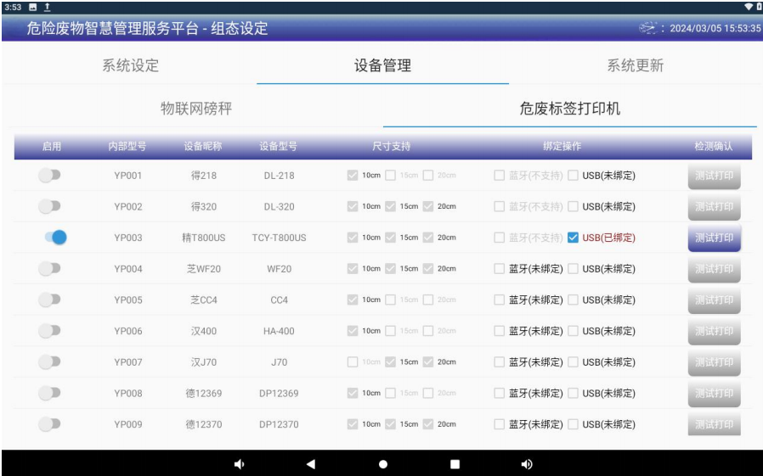The width and height of the screenshot is (763, 476).
Task: Select the 物联网磅秤 sub-tab
Action: tap(197, 109)
